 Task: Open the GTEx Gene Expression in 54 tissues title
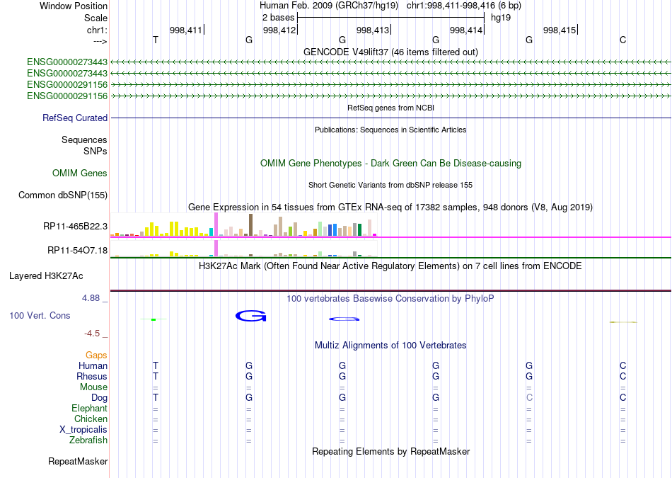(390, 207)
